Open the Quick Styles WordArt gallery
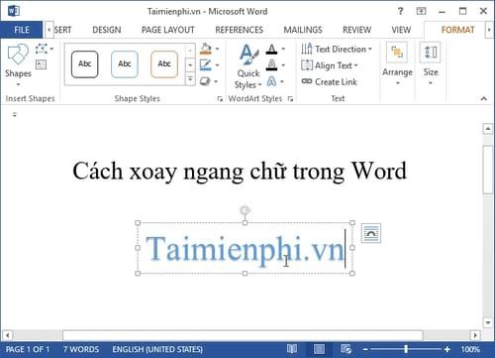The image size is (495, 358). coord(248,66)
